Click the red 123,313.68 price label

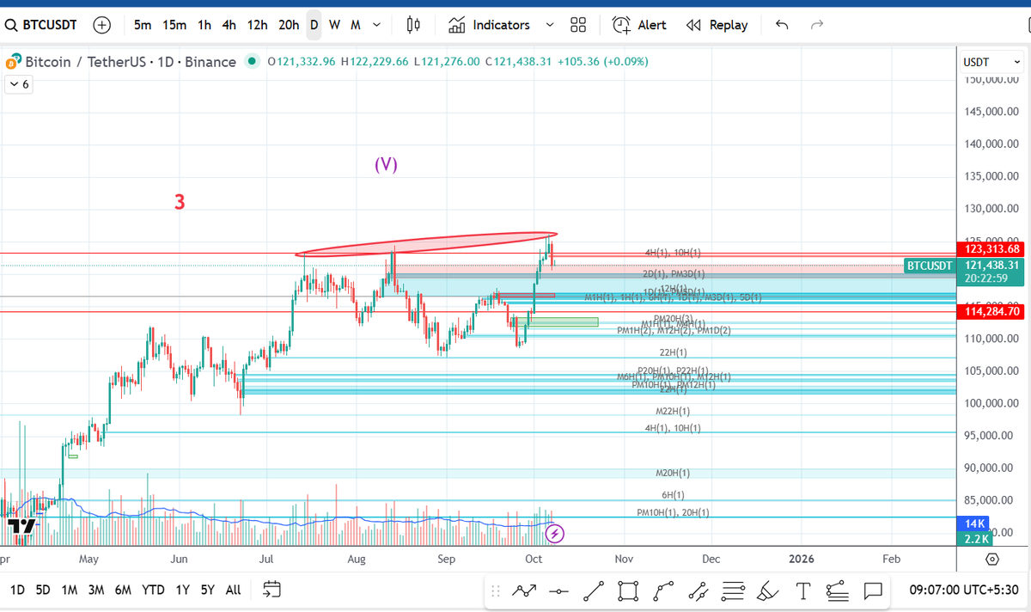pos(989,249)
